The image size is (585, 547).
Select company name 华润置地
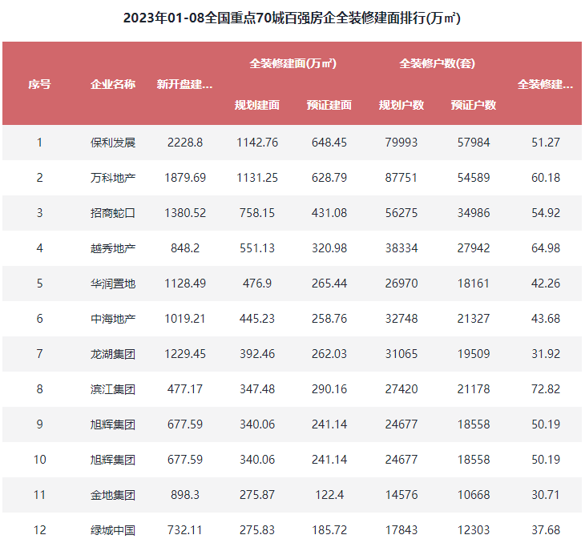(x=113, y=284)
